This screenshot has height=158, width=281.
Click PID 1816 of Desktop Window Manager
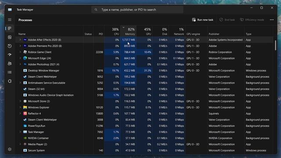[100, 71]
